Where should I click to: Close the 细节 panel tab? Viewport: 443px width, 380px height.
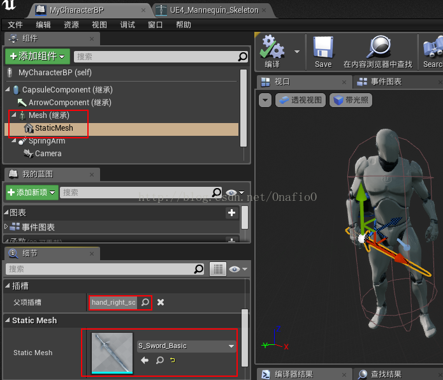point(92,254)
